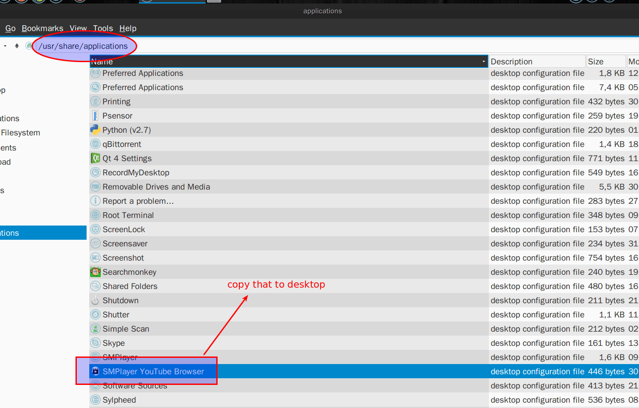Click the Shutter icon
This screenshot has width=639, height=408.
click(x=95, y=315)
